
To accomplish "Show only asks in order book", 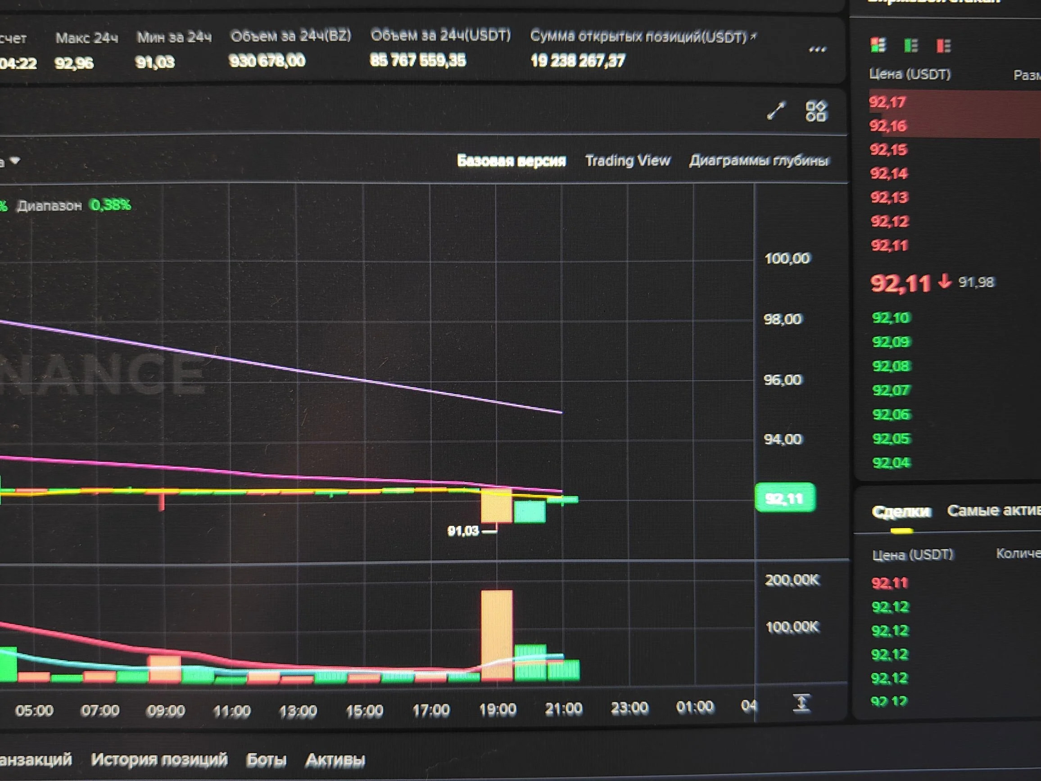I will [943, 45].
